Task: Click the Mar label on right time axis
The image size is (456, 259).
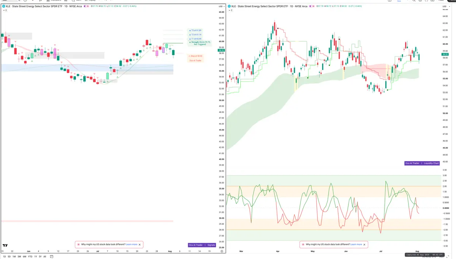Action: click(242, 251)
